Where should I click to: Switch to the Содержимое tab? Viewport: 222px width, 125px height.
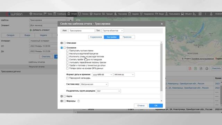[96, 37]
